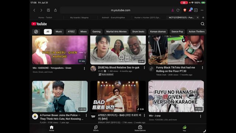Select the All filter chip
236x133 pixels.
48,32
